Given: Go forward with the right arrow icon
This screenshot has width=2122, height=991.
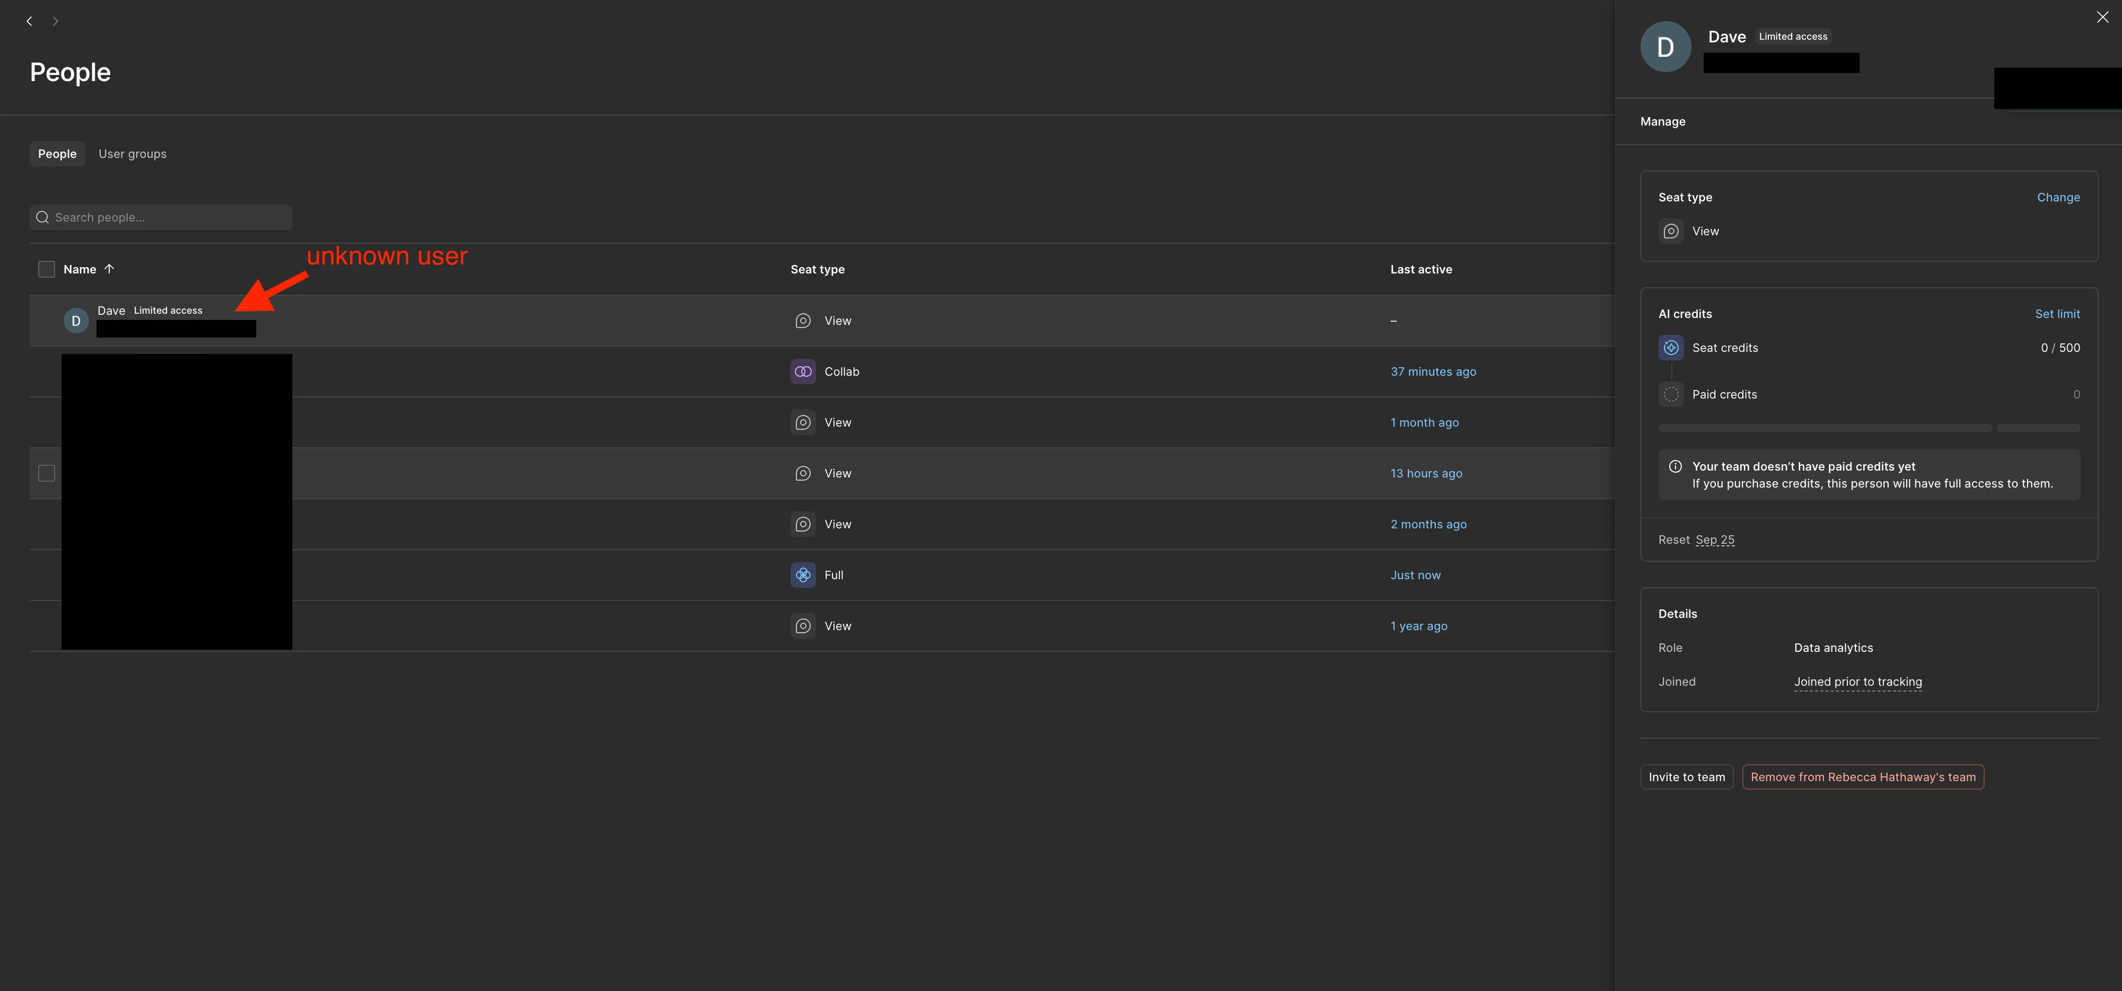Looking at the screenshot, I should (55, 21).
